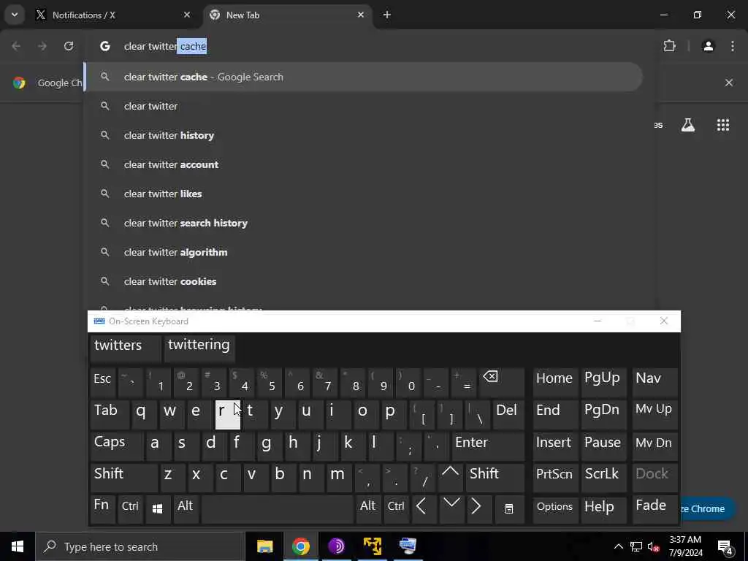
Task: Open the tab search dropdown arrow
Action: 15,15
